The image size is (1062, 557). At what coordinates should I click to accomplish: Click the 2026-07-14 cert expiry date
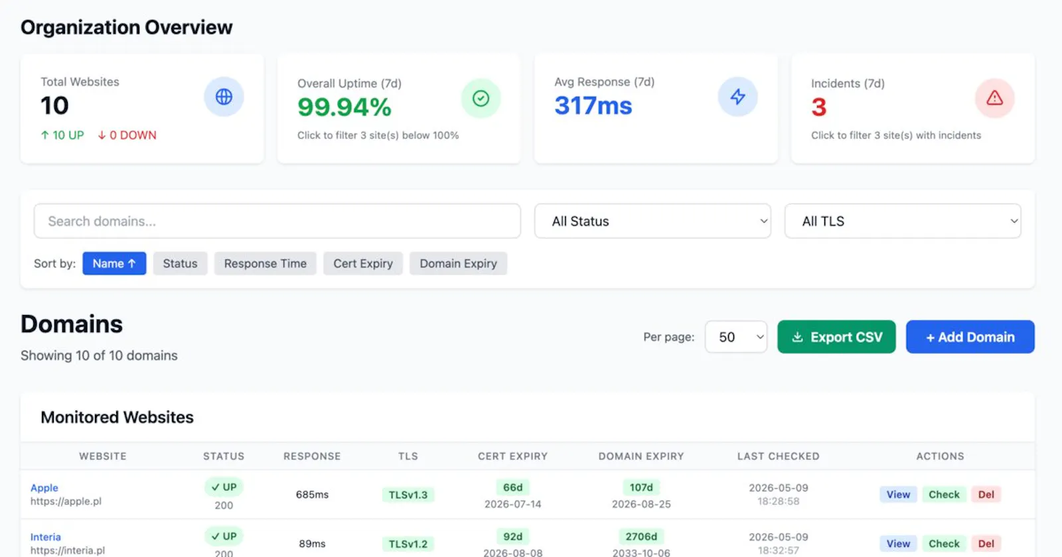[x=512, y=504]
